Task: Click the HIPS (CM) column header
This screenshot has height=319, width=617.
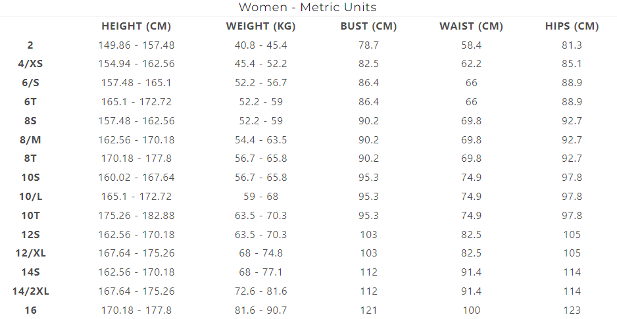Action: pyautogui.click(x=572, y=26)
